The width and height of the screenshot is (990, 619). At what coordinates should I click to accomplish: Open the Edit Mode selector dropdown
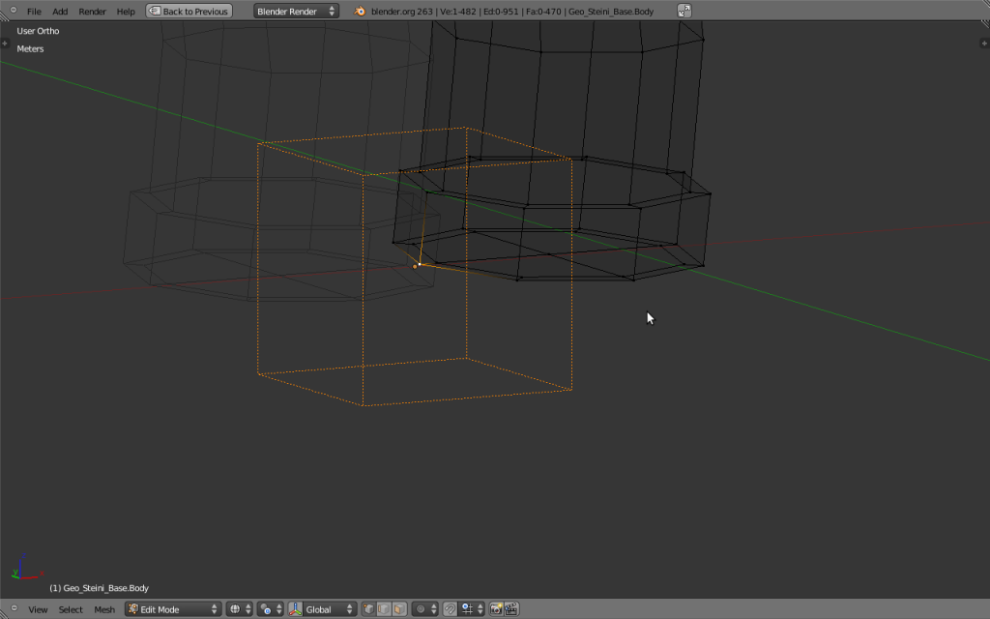click(172, 609)
